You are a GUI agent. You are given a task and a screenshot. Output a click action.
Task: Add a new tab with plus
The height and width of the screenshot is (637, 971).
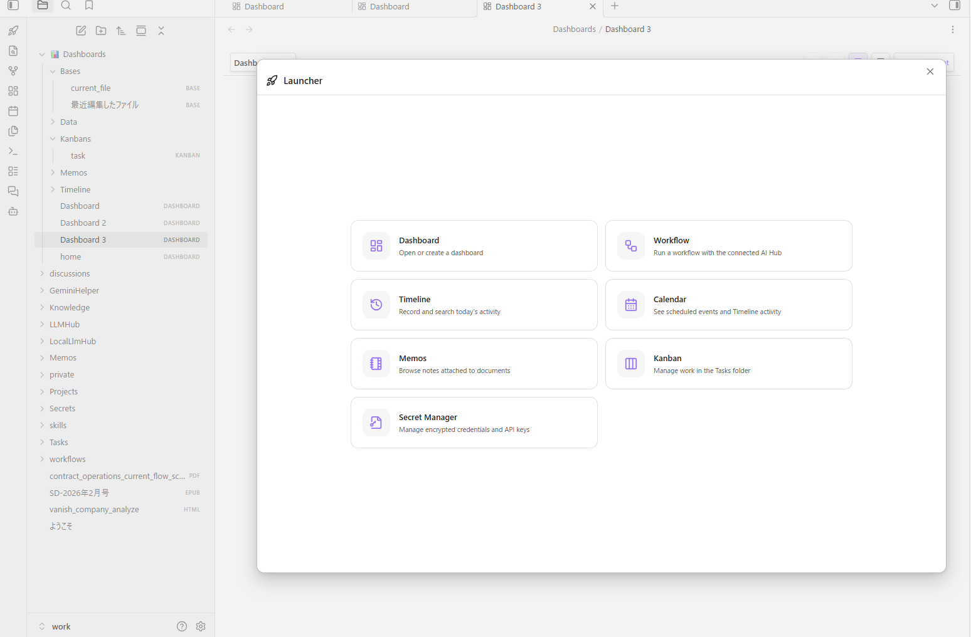tap(615, 6)
